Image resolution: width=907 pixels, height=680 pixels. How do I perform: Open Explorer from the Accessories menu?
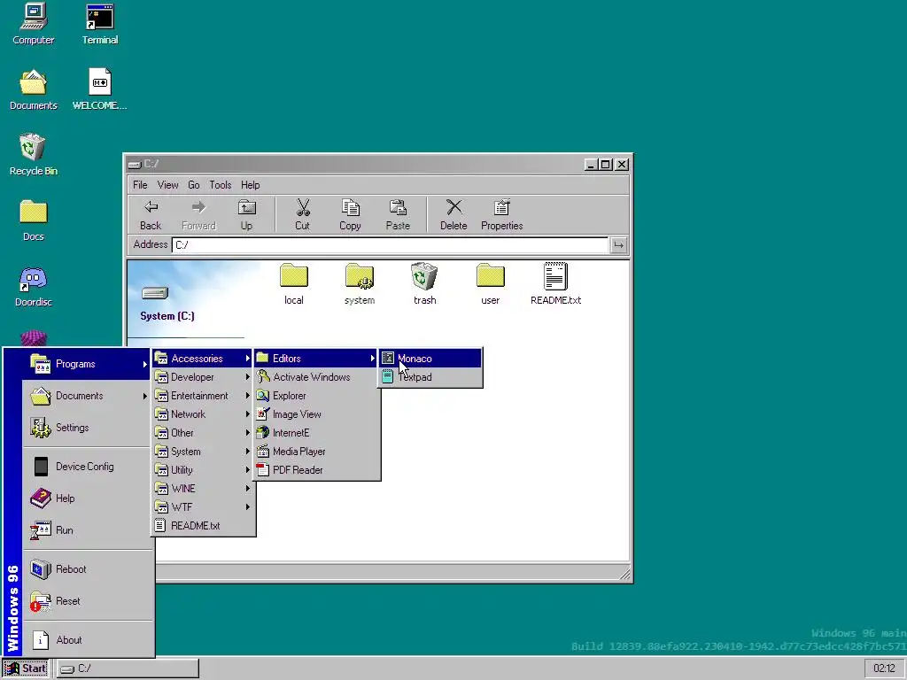317,396
